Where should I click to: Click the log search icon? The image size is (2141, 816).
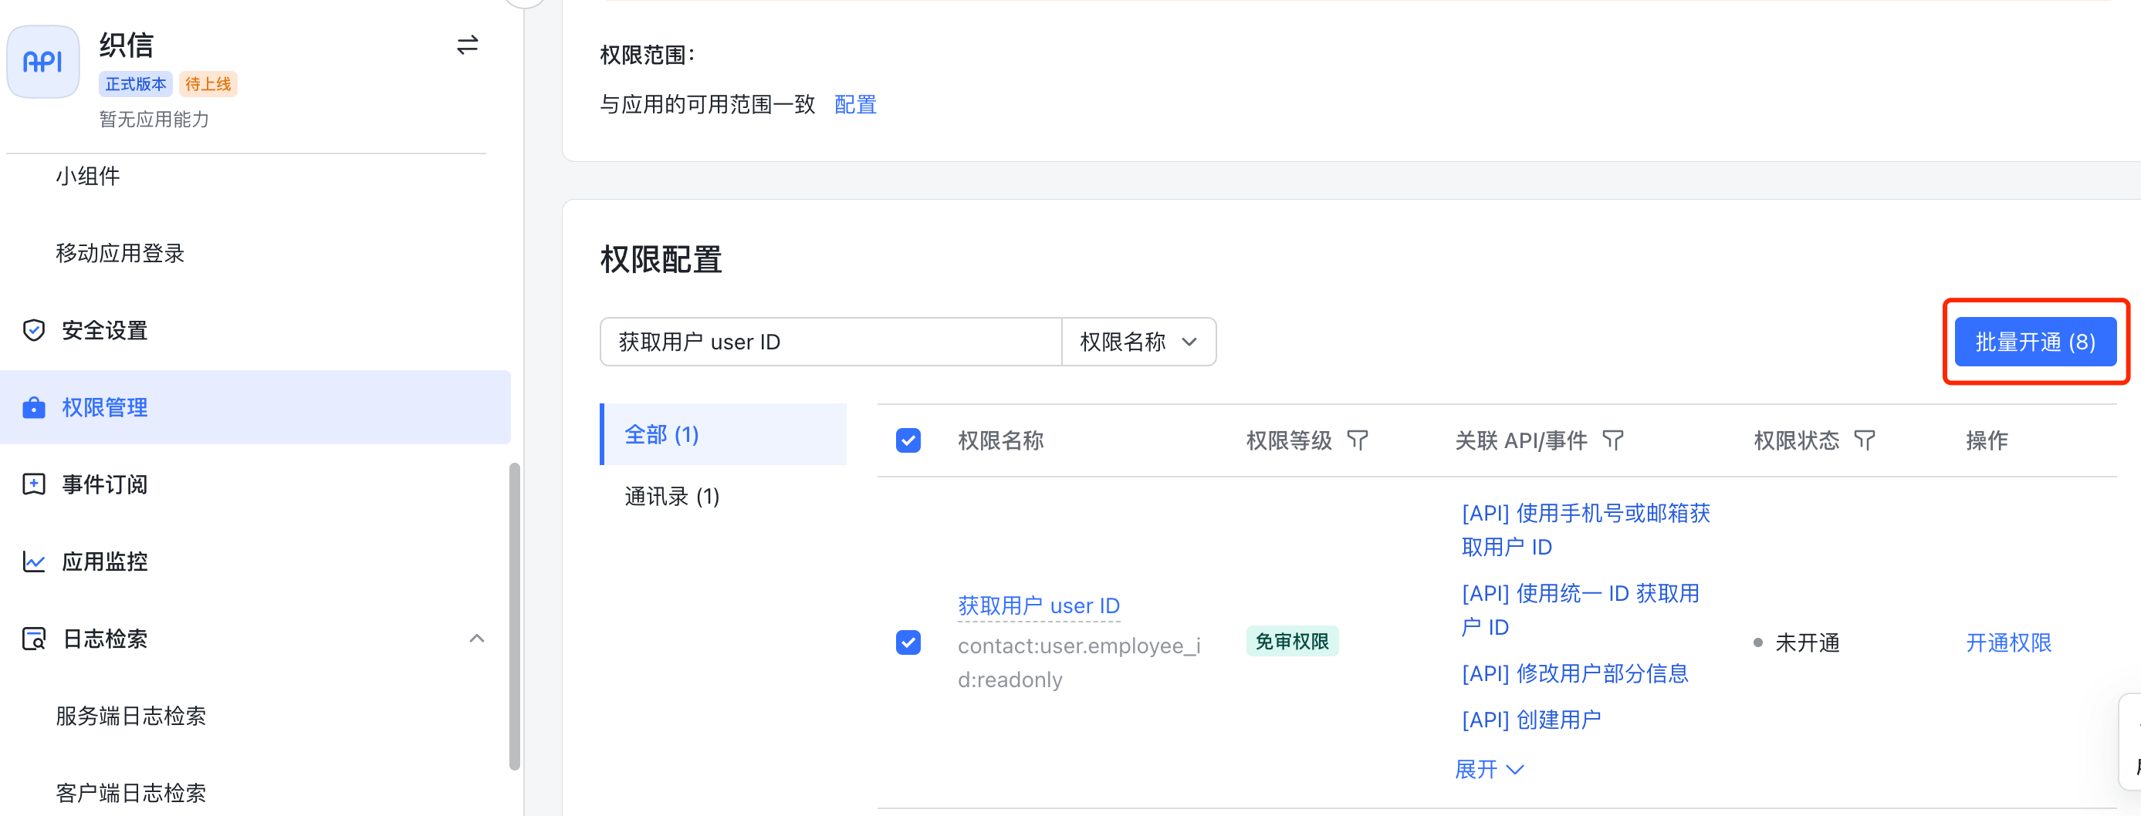33,638
